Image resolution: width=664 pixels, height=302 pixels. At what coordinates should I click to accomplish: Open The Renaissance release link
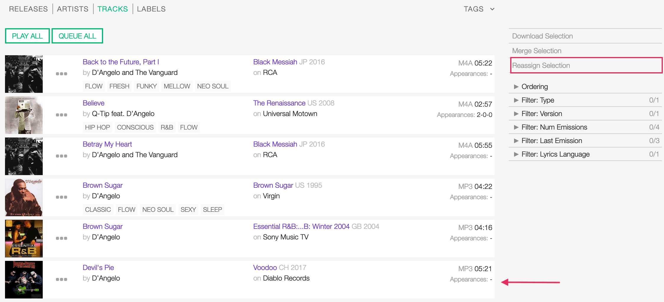279,103
